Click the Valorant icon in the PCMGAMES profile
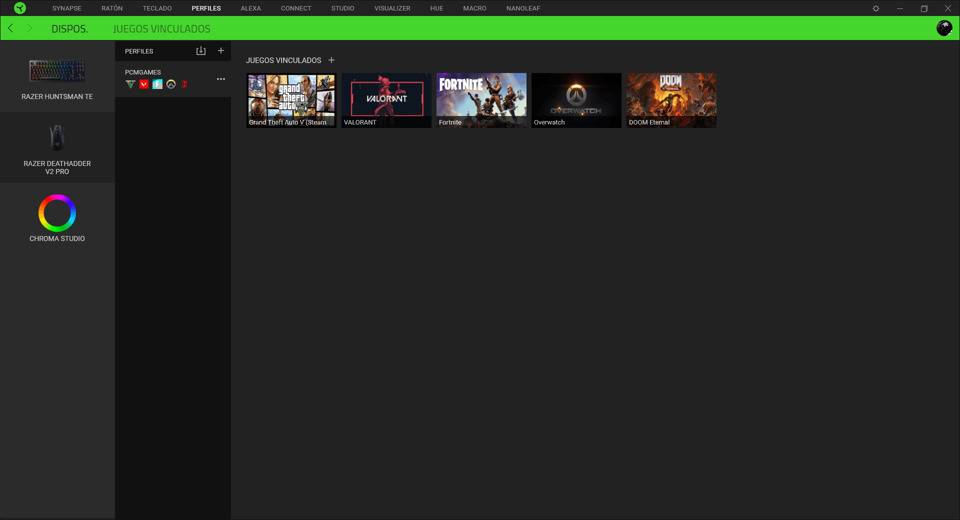960x520 pixels. [x=144, y=84]
